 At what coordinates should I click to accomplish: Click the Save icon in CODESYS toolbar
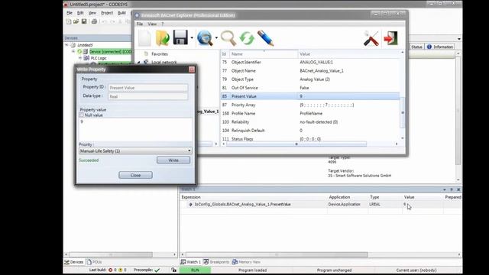(84, 21)
